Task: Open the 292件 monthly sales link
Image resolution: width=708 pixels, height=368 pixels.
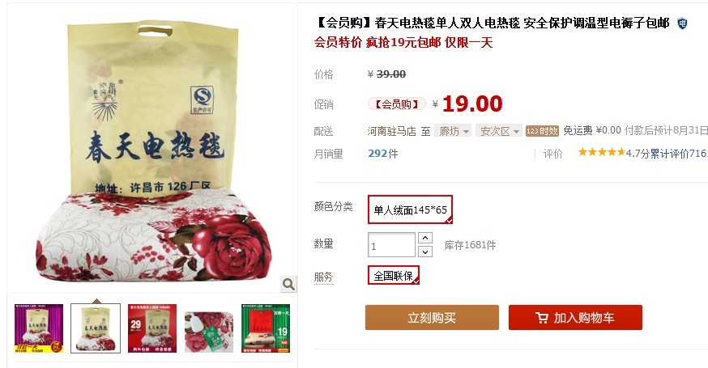Action: point(383,154)
